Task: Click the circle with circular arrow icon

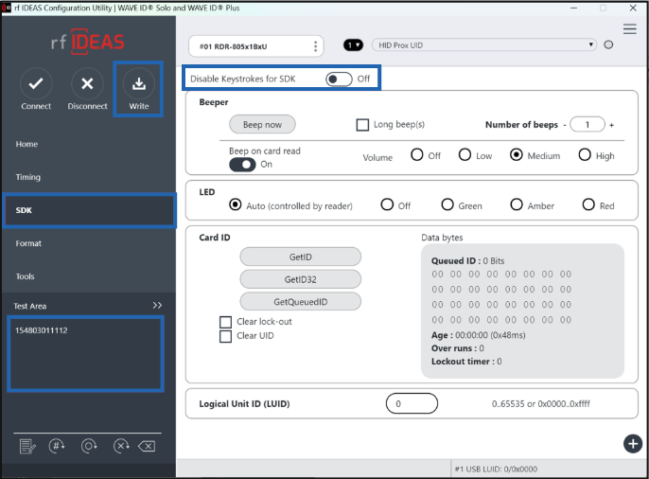Action: (x=89, y=446)
